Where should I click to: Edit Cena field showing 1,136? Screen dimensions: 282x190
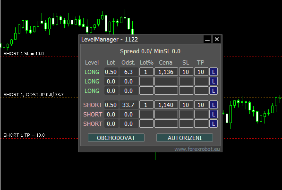click(x=166, y=72)
